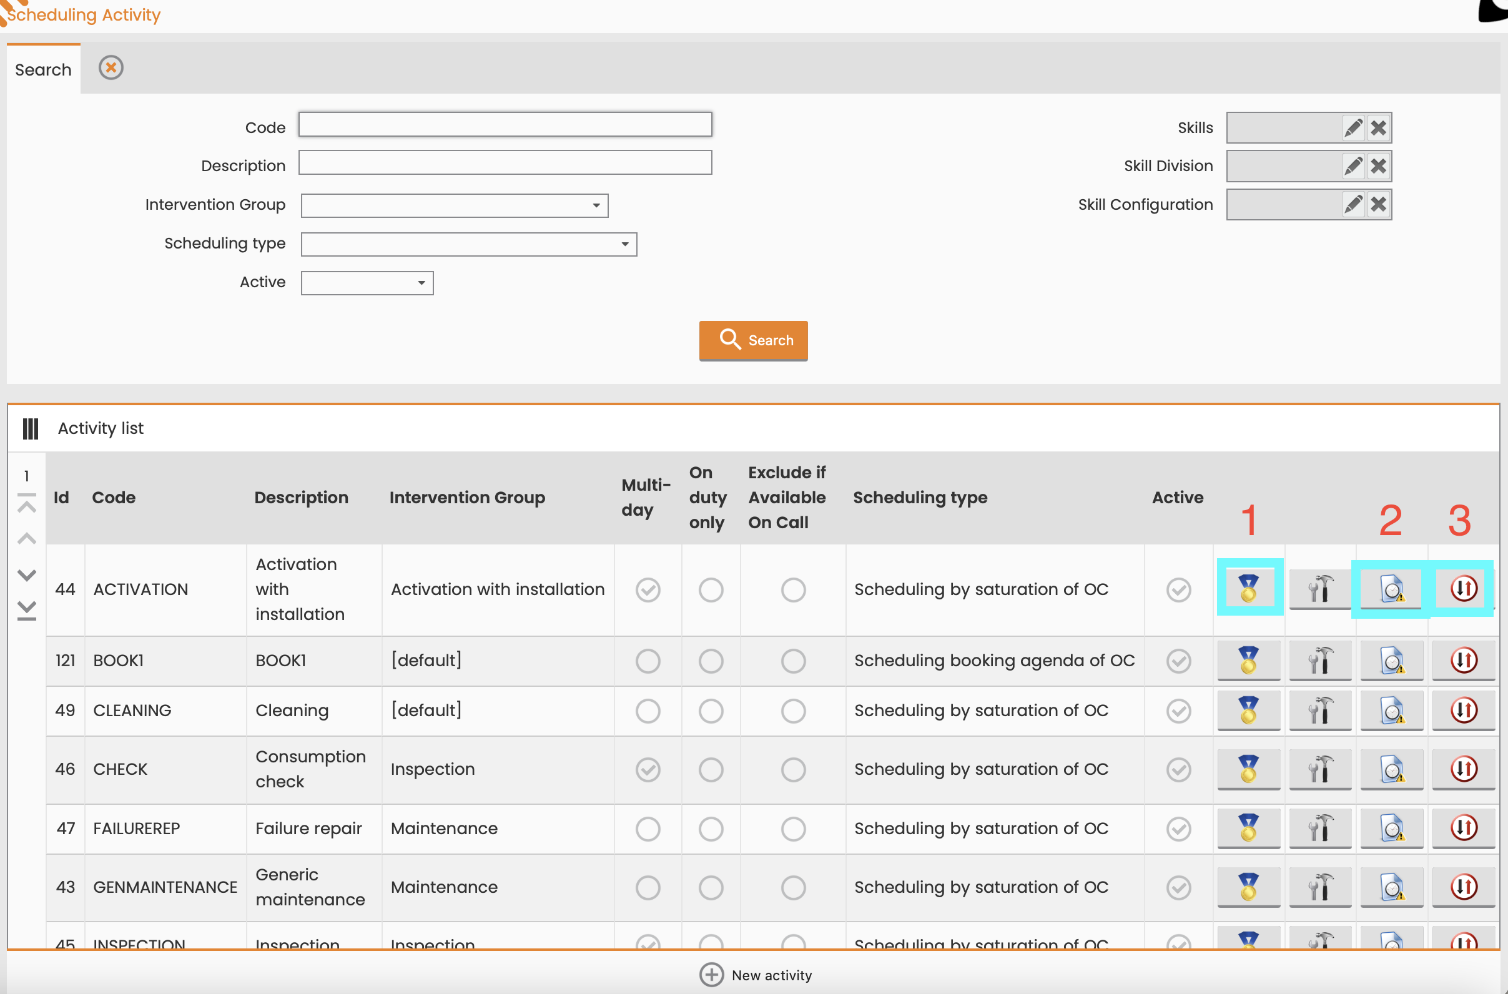Select the 'Failure repair' description cell

(313, 829)
